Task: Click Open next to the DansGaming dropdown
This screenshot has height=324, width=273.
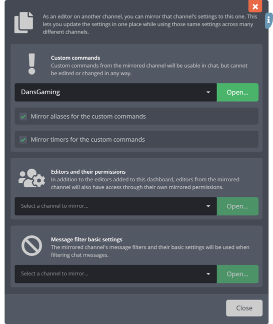Action: click(x=237, y=92)
